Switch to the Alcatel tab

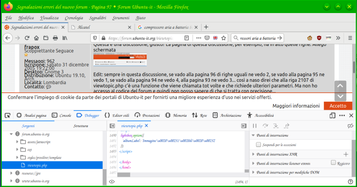click(101, 27)
